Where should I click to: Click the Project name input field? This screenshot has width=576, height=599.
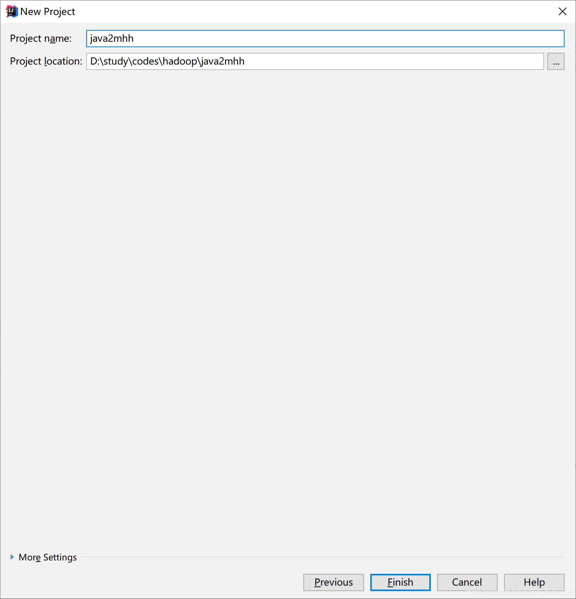325,39
